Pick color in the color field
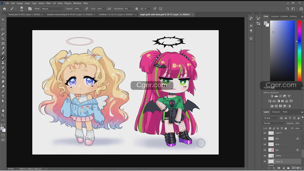Screen dimensions: 304x171 coord(282,50)
